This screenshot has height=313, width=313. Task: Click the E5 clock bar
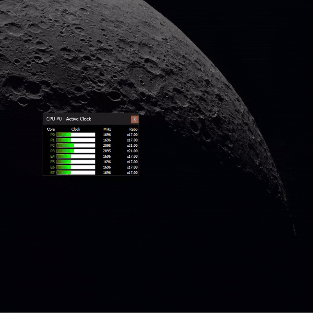click(x=76, y=162)
